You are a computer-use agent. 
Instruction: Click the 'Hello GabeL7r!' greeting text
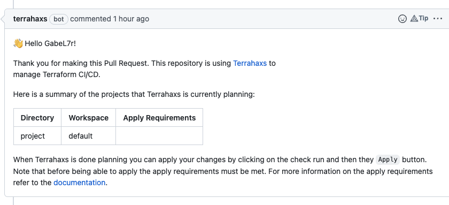(x=50, y=43)
